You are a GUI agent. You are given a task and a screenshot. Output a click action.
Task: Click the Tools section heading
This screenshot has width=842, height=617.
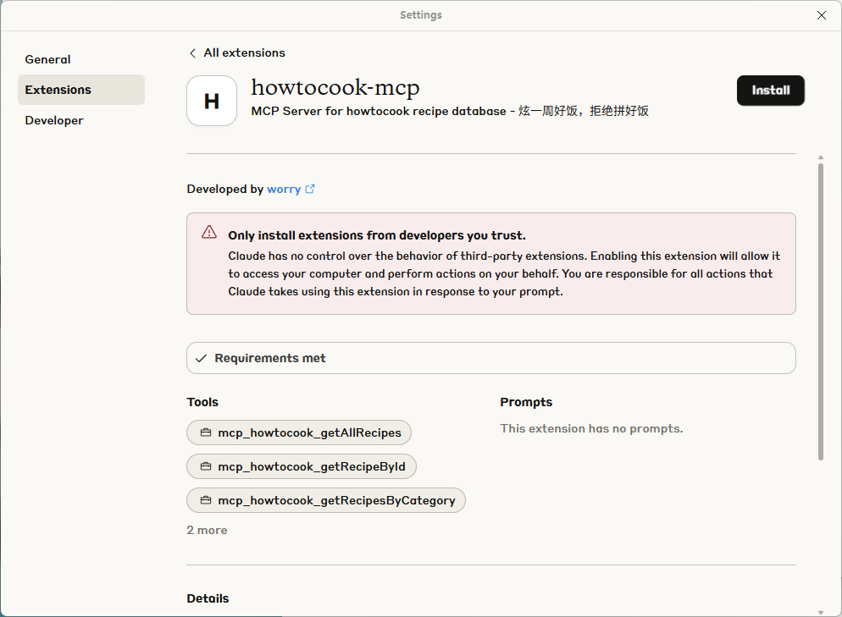pos(202,402)
